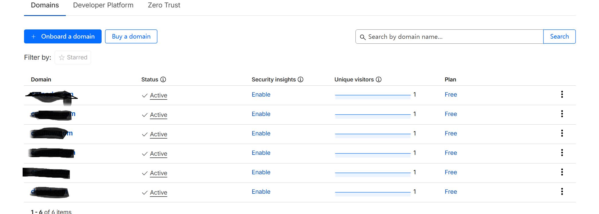Switch to the Developer Platform tab
Screen dimensions: 599x214
pos(103,5)
